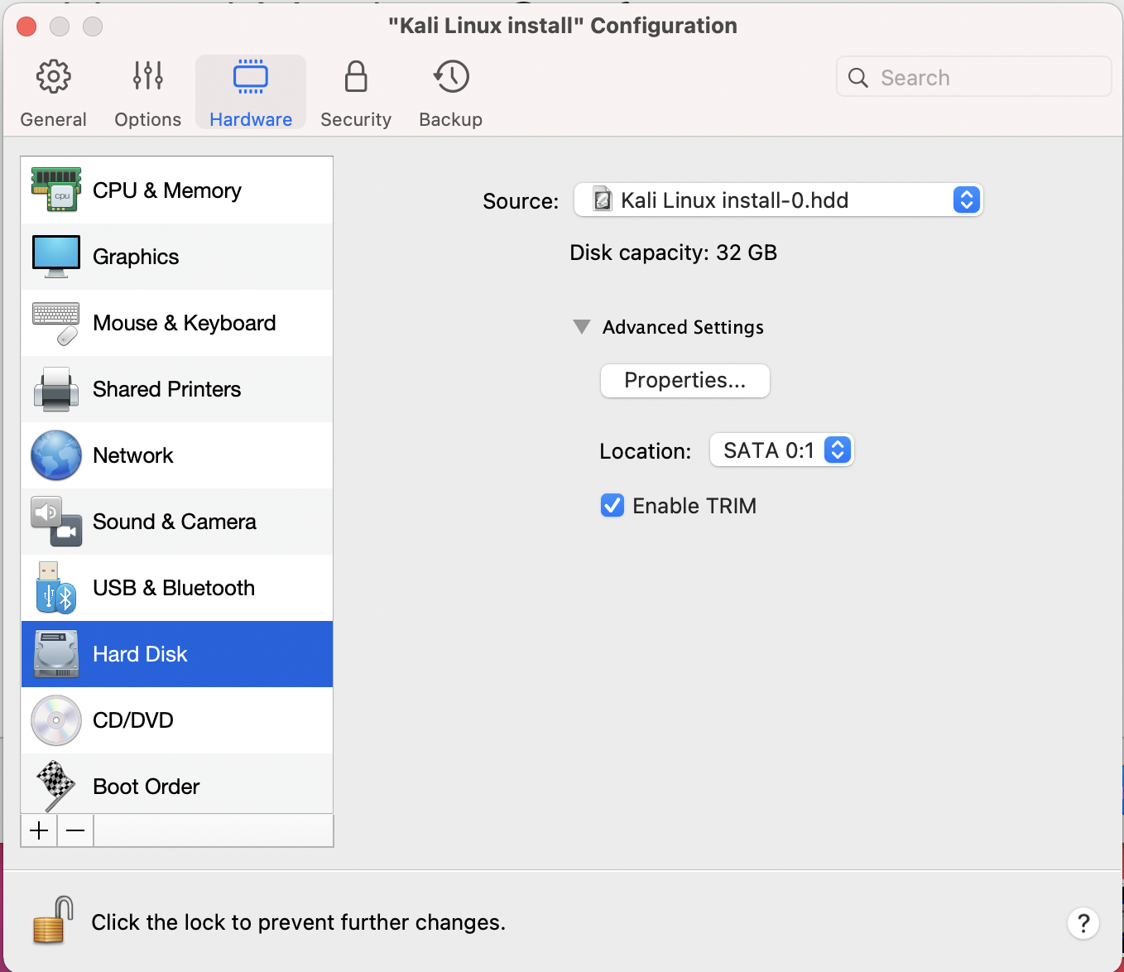The height and width of the screenshot is (972, 1124).
Task: Open the Location SATA 0:1 dropdown
Action: [781, 450]
